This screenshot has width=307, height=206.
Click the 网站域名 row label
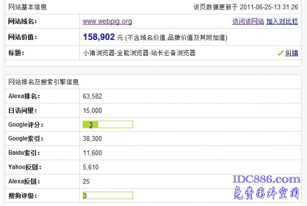(x=23, y=21)
